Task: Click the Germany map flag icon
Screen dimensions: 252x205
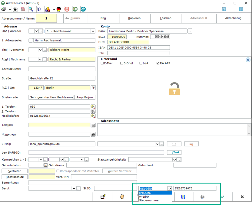Action: coord(59,9)
